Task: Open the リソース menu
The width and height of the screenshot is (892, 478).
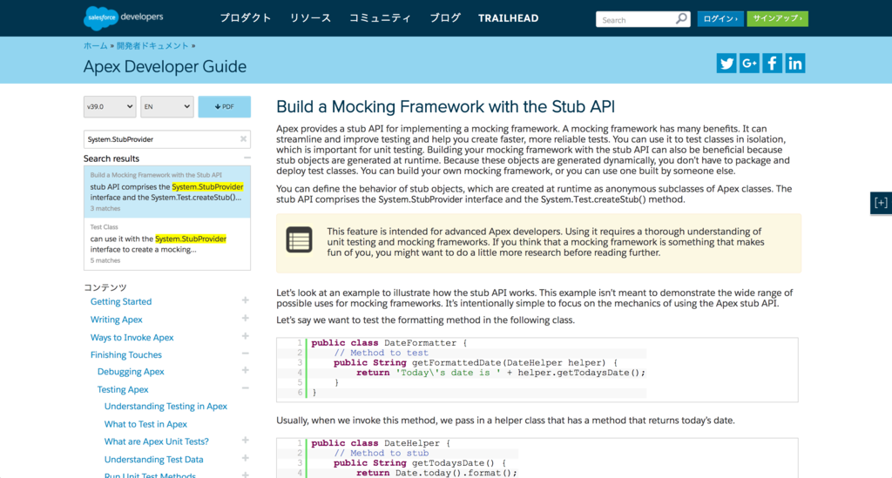Action: pos(310,18)
